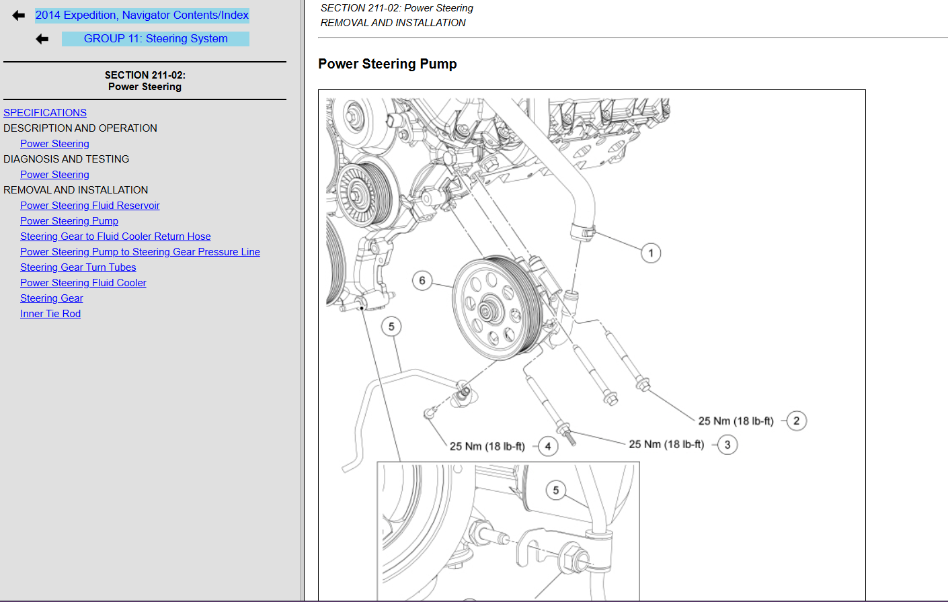
Task: Open Power Steering Fluid Cooler link
Action: 83,283
